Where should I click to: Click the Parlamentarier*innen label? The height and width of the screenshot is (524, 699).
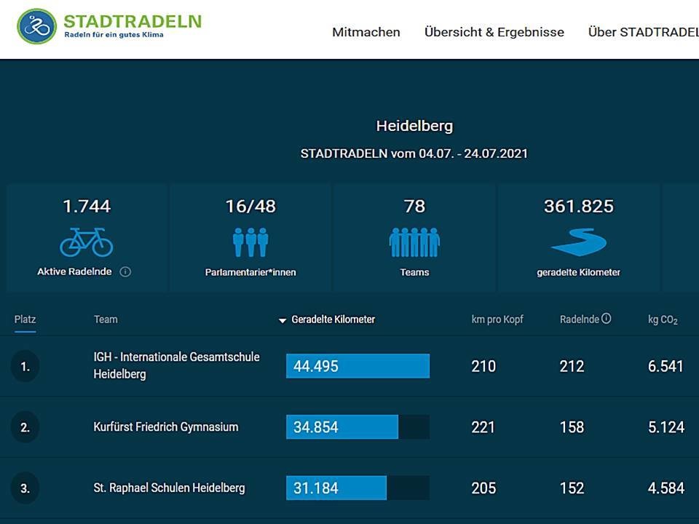tap(250, 272)
